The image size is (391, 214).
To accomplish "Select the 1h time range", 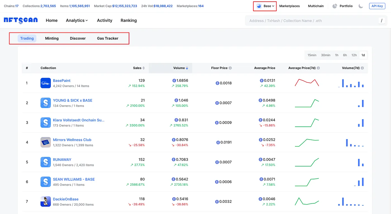I will (337, 55).
